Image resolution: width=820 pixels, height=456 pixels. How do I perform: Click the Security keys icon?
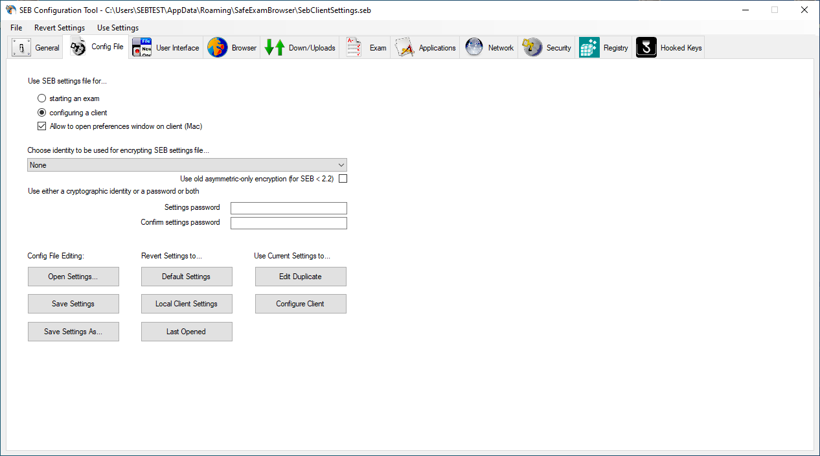click(532, 47)
